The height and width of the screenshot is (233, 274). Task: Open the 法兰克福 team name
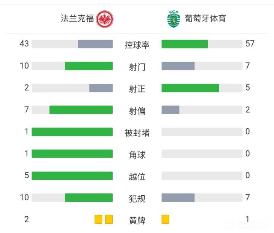click(77, 18)
